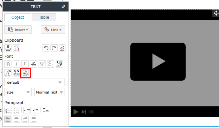This screenshot has height=128, width=219.
Task: Open the font size dropdown
Action: [18, 92]
